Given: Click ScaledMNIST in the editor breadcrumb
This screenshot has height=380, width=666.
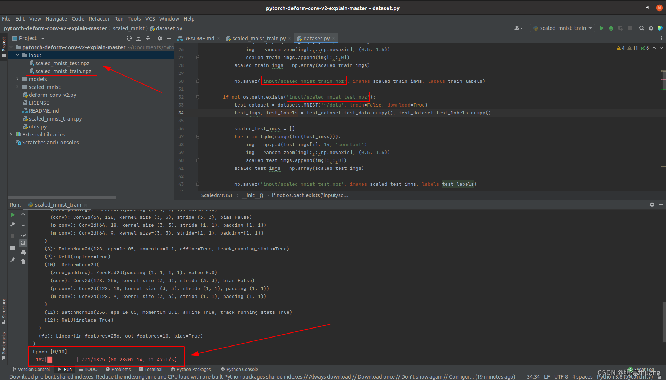Looking at the screenshot, I should [x=217, y=195].
